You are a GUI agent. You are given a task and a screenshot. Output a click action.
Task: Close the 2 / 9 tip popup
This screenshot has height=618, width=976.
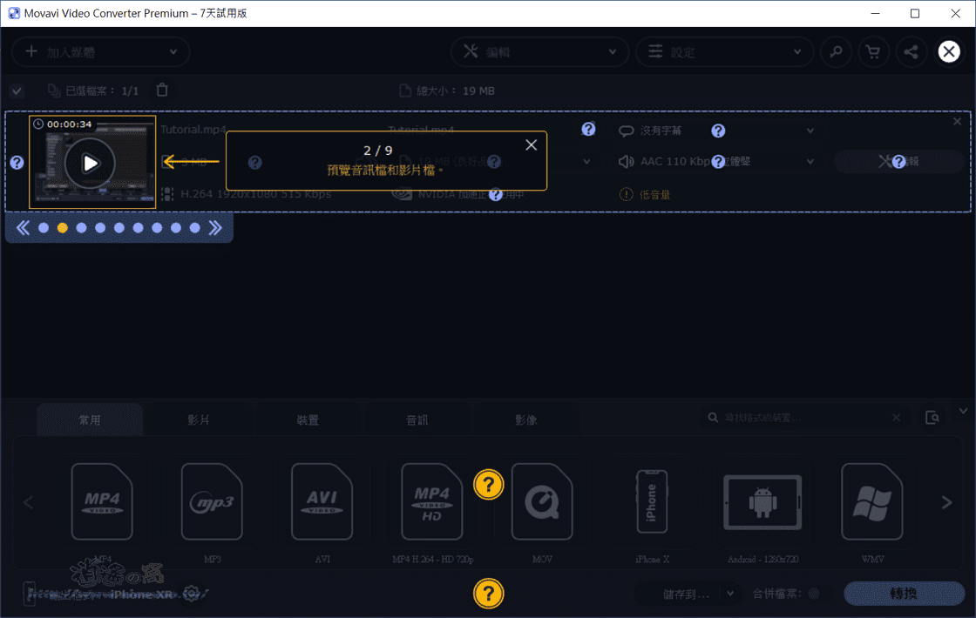click(x=531, y=144)
